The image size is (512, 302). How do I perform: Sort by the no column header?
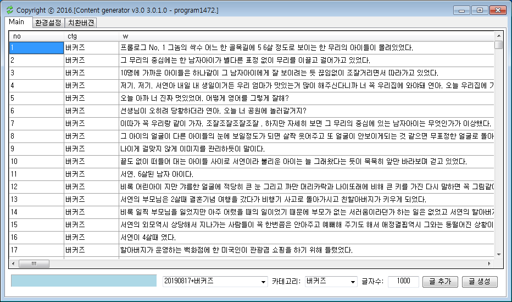tap(36, 36)
